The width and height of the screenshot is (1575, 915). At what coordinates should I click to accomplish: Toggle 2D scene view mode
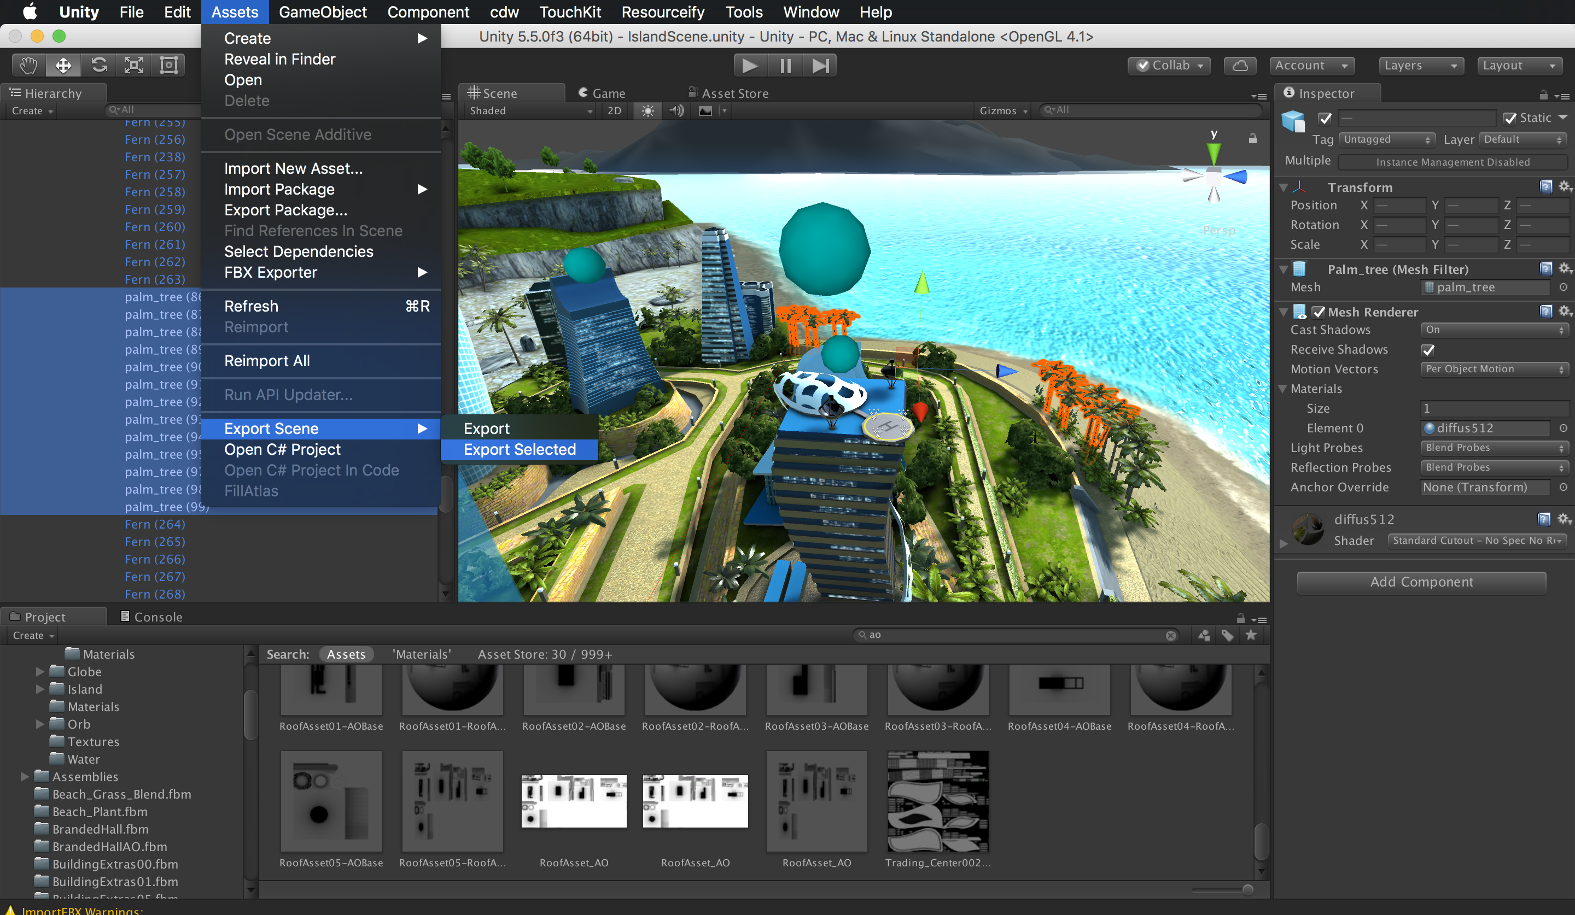(x=614, y=110)
